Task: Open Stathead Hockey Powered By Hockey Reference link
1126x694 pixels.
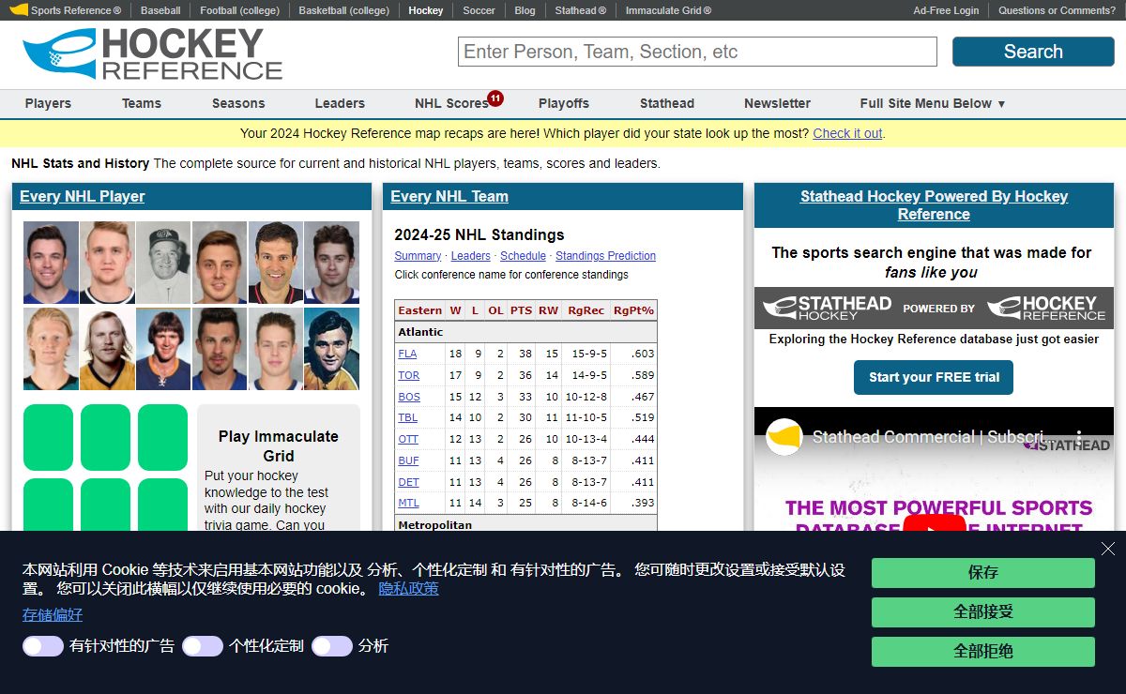Action: tap(934, 205)
